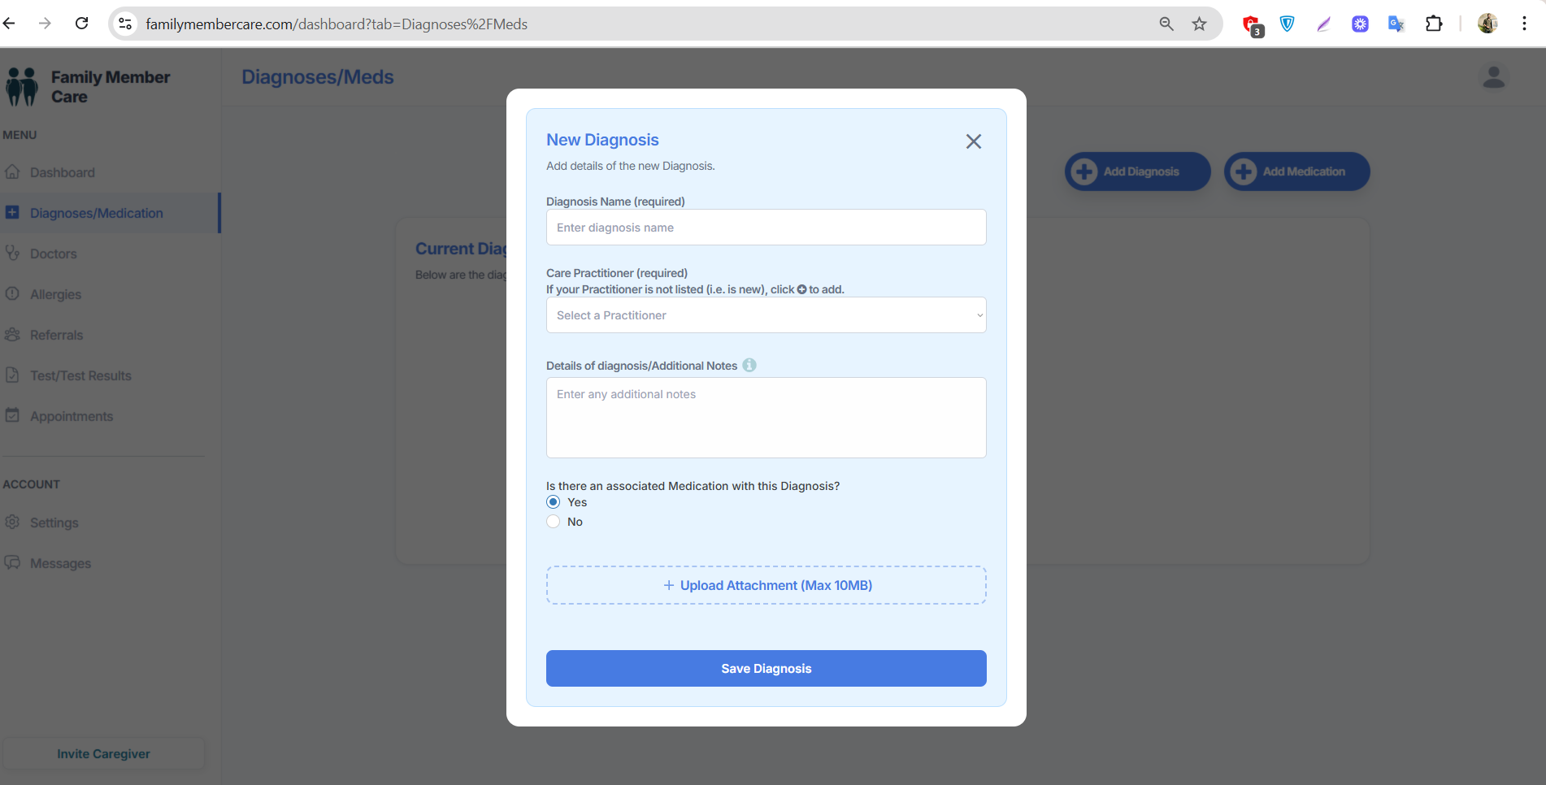This screenshot has width=1546, height=785.
Task: Click the user profile avatar icon
Action: pos(1493,77)
